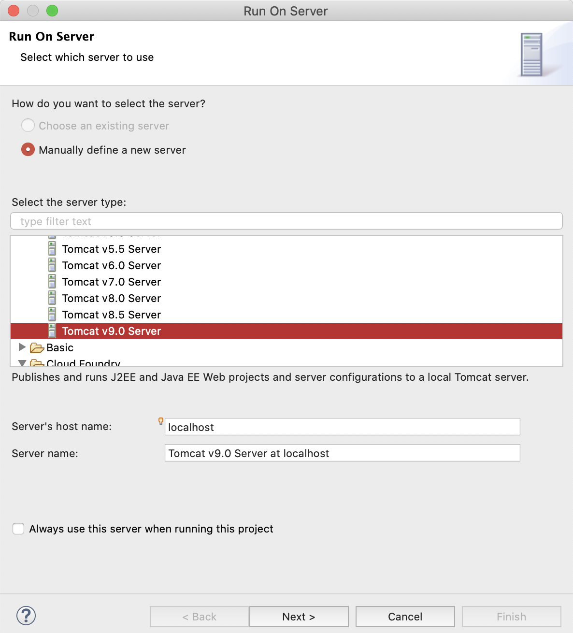
Task: Click the Tomcat v7.0 Server icon
Action: [x=52, y=282]
